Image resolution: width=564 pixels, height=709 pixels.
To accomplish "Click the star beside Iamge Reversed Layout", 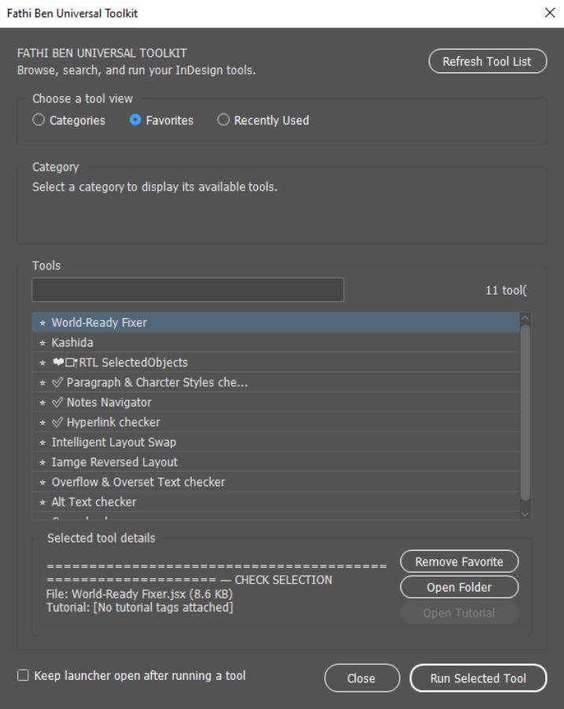I will 42,462.
